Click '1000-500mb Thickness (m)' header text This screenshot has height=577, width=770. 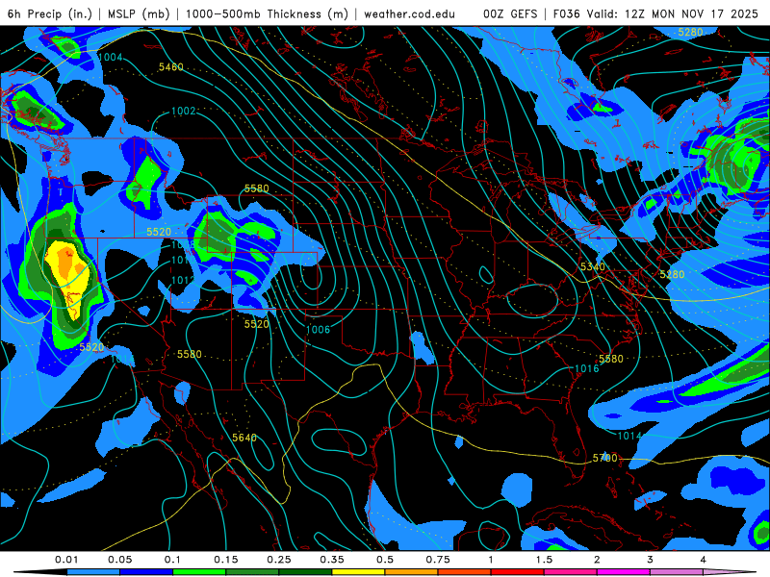tap(267, 13)
